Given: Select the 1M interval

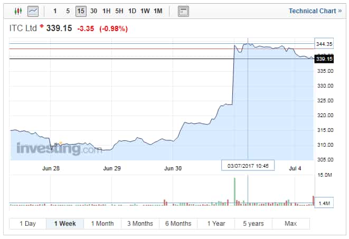Looking at the screenshot, I should [x=158, y=11].
